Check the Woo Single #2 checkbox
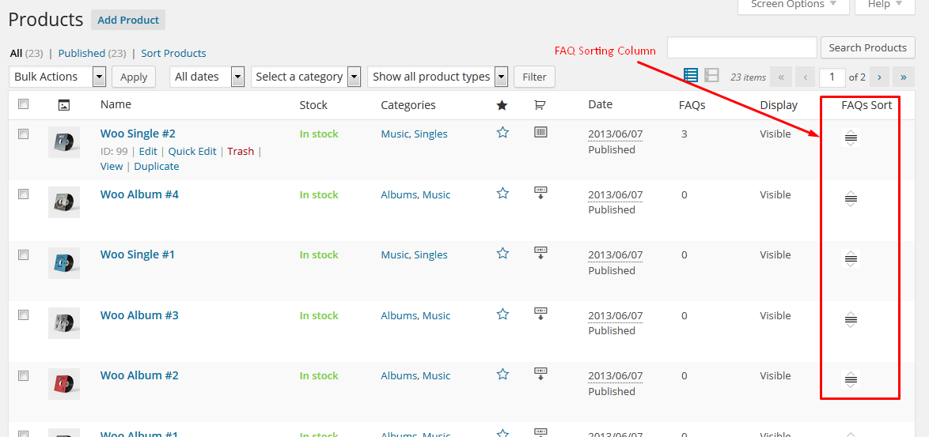The height and width of the screenshot is (437, 929). [x=24, y=134]
